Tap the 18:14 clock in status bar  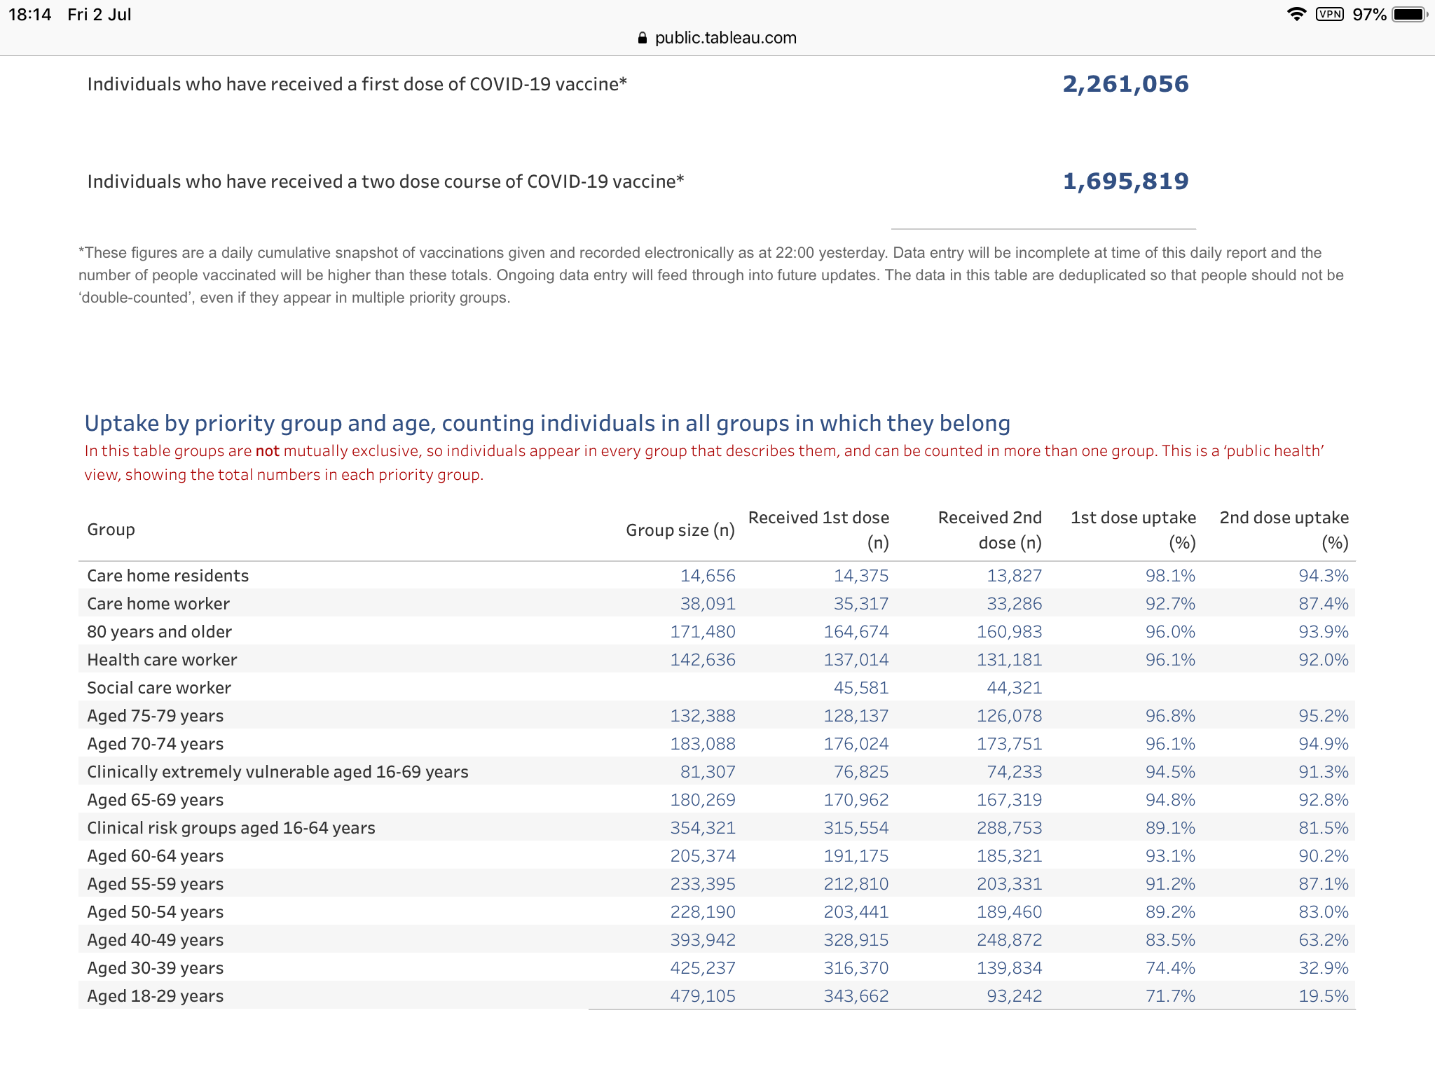(29, 15)
